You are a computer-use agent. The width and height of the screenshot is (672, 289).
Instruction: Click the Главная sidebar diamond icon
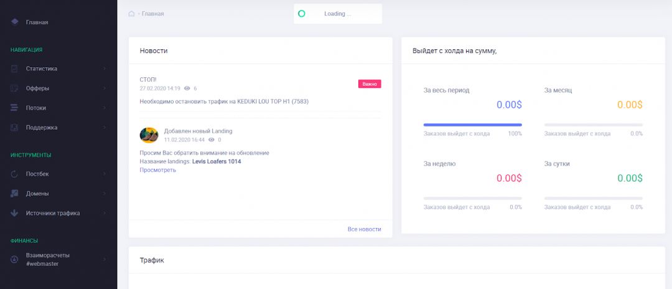(x=14, y=22)
